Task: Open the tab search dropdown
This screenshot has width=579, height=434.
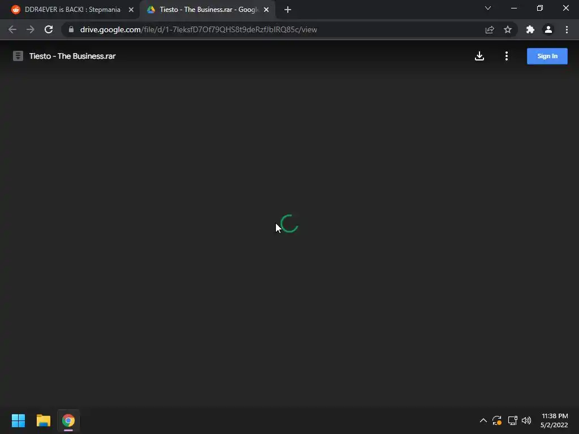Action: pos(488,8)
